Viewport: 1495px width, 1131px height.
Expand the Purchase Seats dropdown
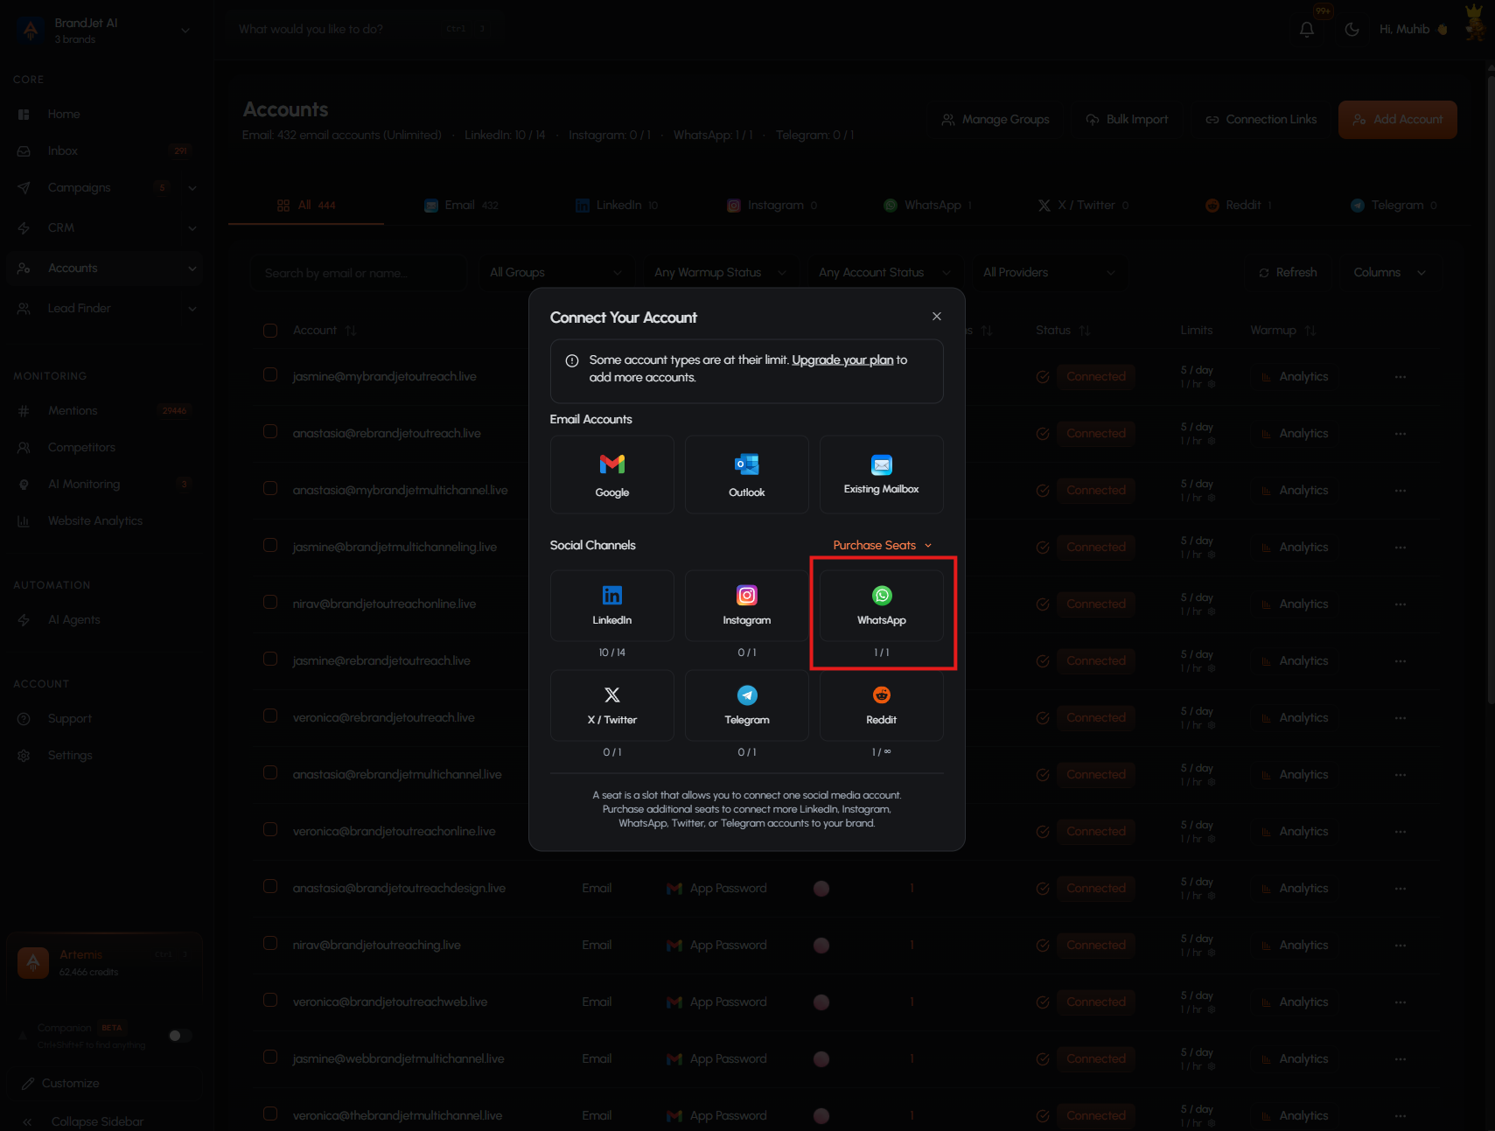(882, 545)
